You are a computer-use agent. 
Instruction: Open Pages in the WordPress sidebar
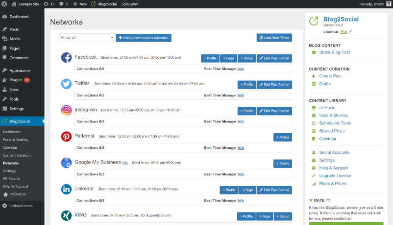[14, 49]
